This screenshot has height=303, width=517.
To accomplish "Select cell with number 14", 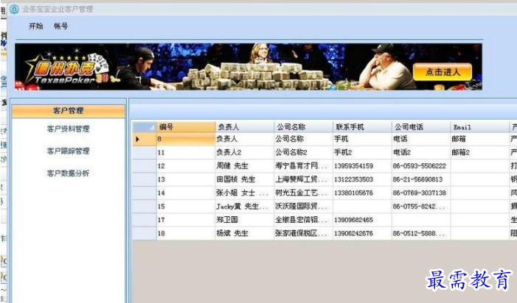I will pos(186,193).
